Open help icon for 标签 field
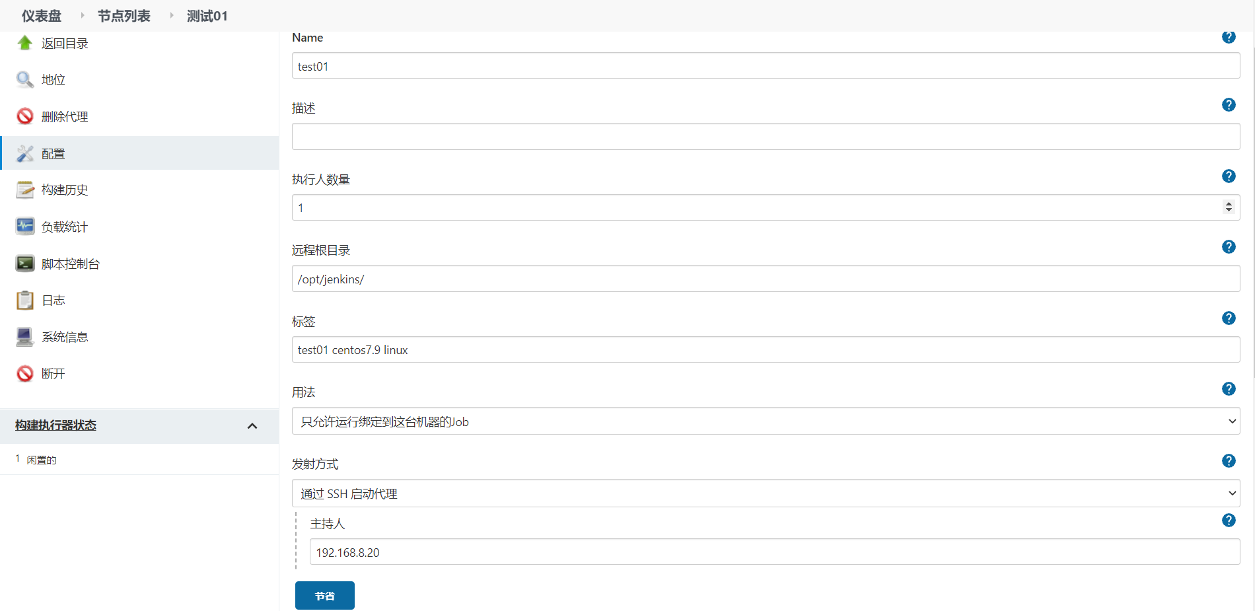 (1229, 318)
